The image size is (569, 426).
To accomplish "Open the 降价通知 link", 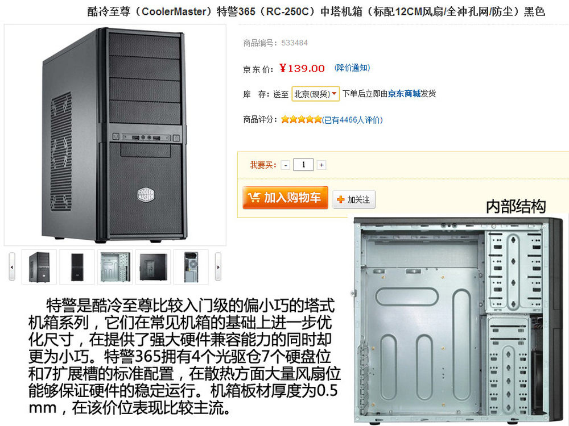I will pyautogui.click(x=352, y=68).
